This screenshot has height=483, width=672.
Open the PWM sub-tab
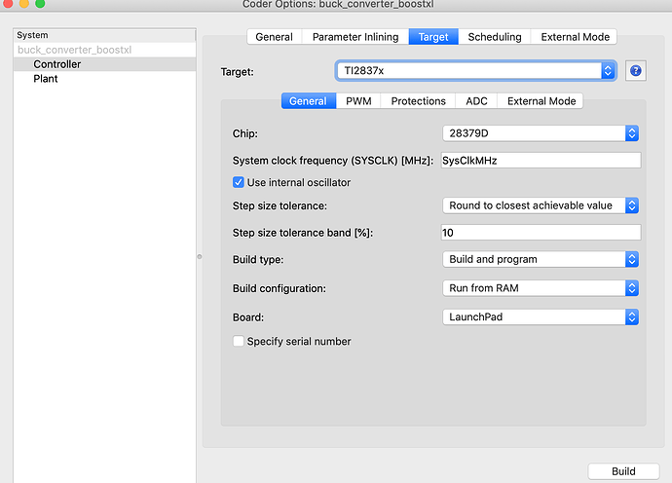click(x=358, y=101)
